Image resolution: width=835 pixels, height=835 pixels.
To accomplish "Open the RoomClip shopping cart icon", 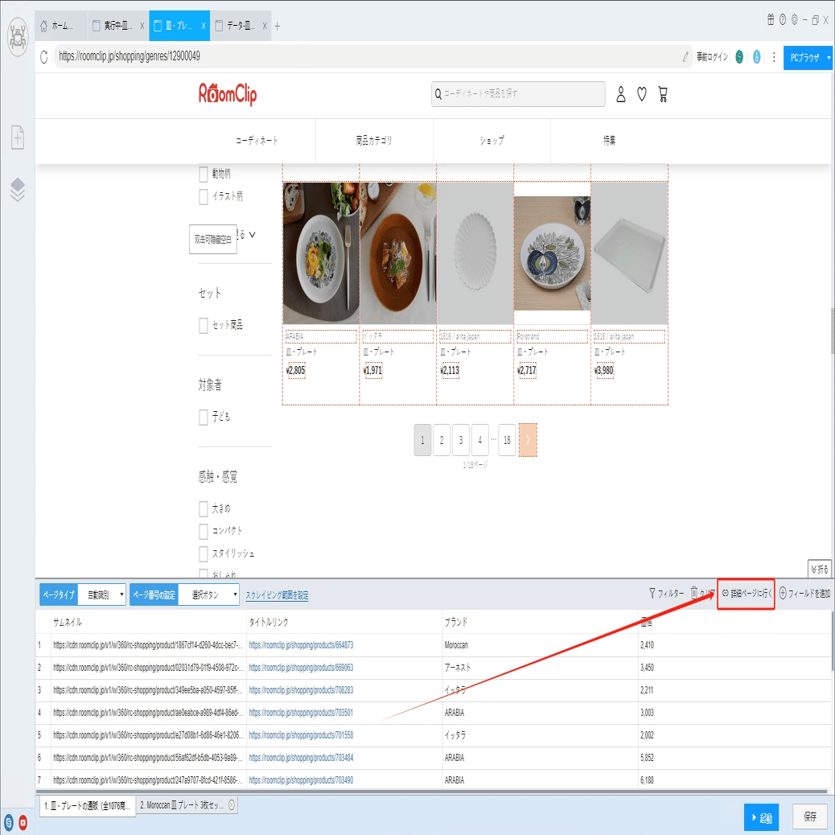I will [662, 94].
